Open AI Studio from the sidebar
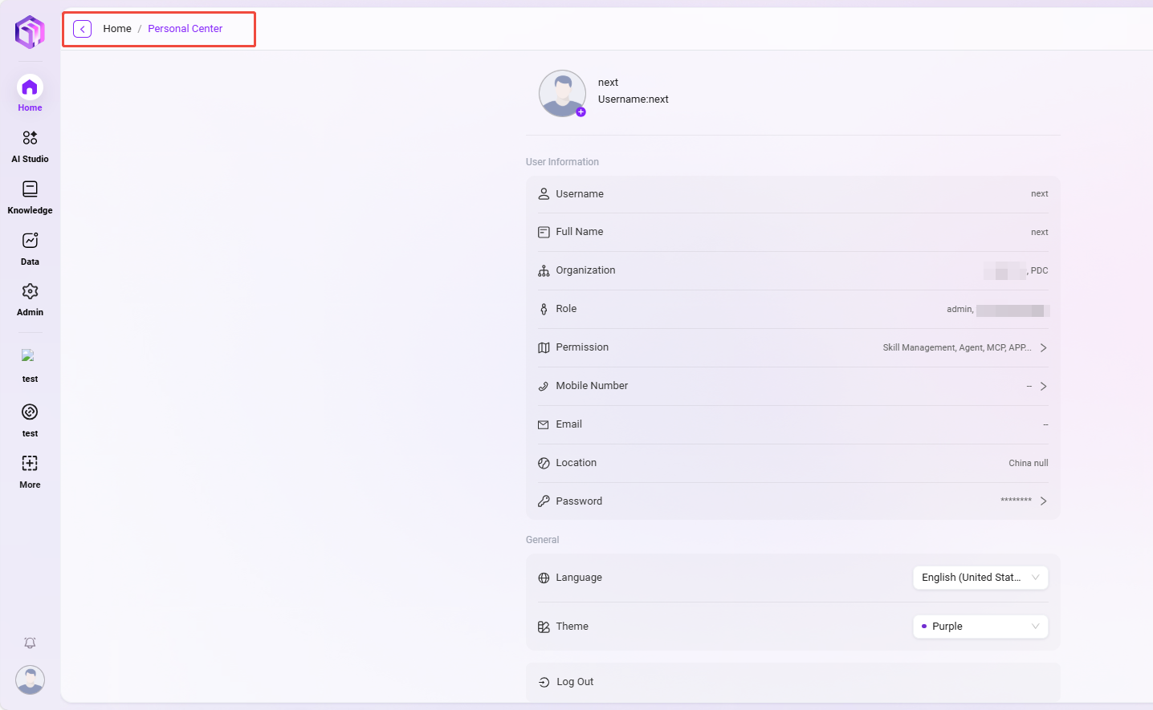 [30, 138]
